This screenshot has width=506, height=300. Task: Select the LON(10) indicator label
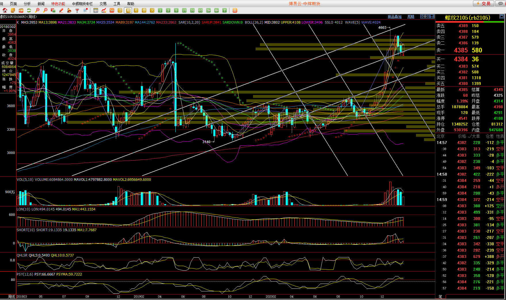24,209
